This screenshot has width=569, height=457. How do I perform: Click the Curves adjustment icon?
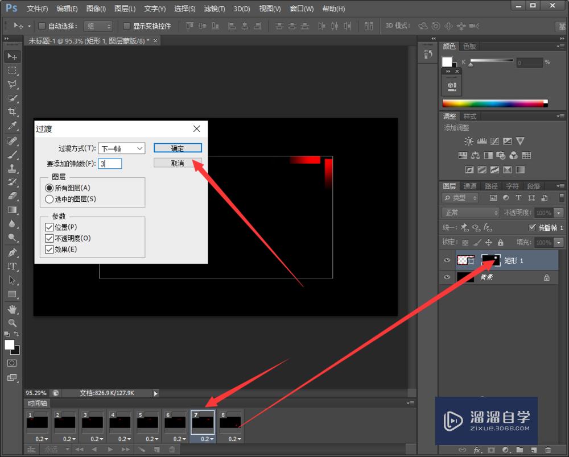point(494,141)
